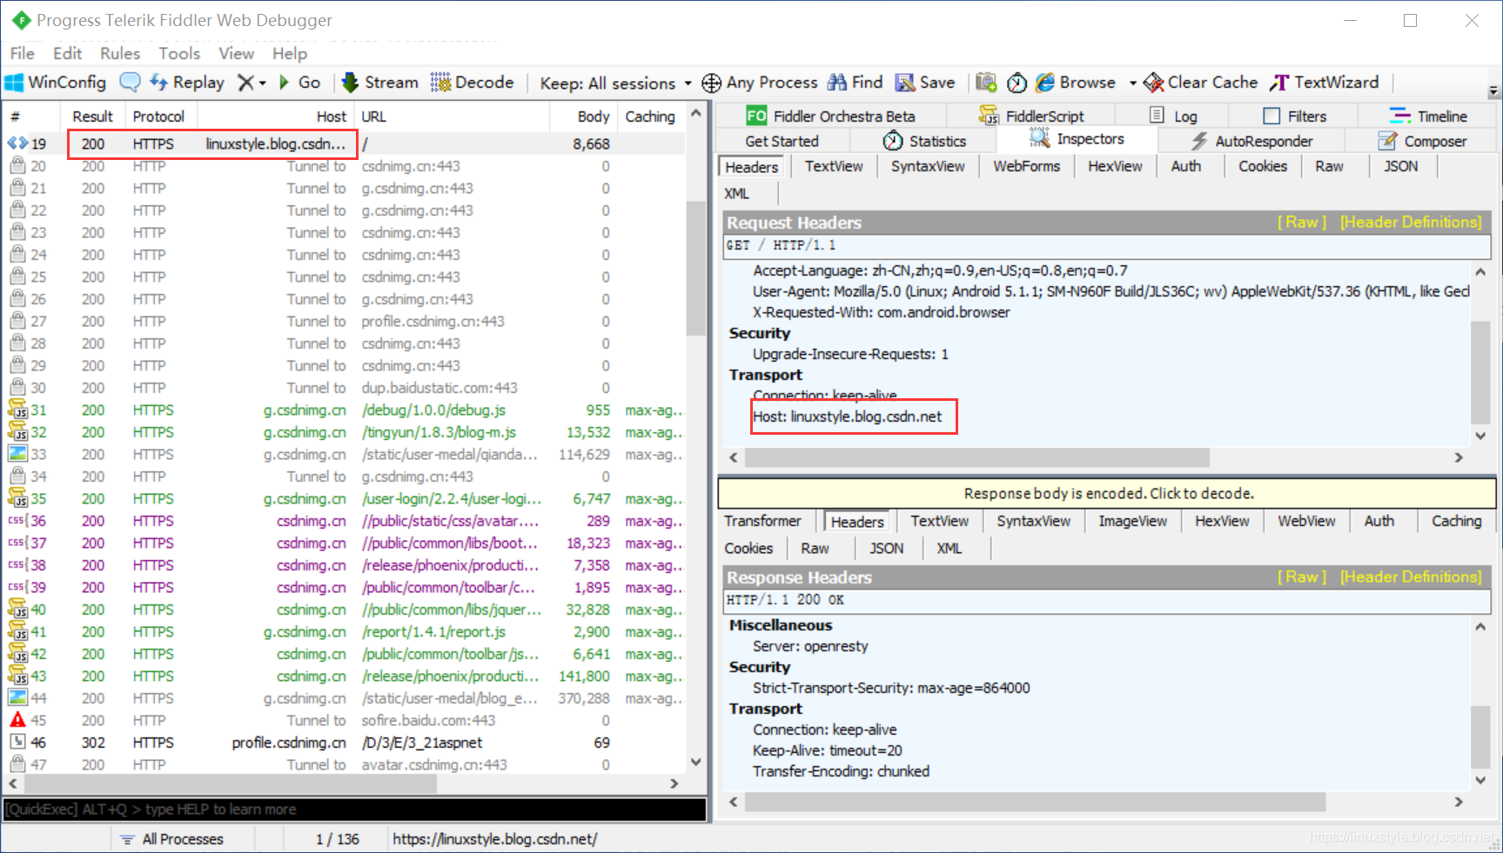The width and height of the screenshot is (1503, 853).
Task: Open the Tools menu
Action: (179, 53)
